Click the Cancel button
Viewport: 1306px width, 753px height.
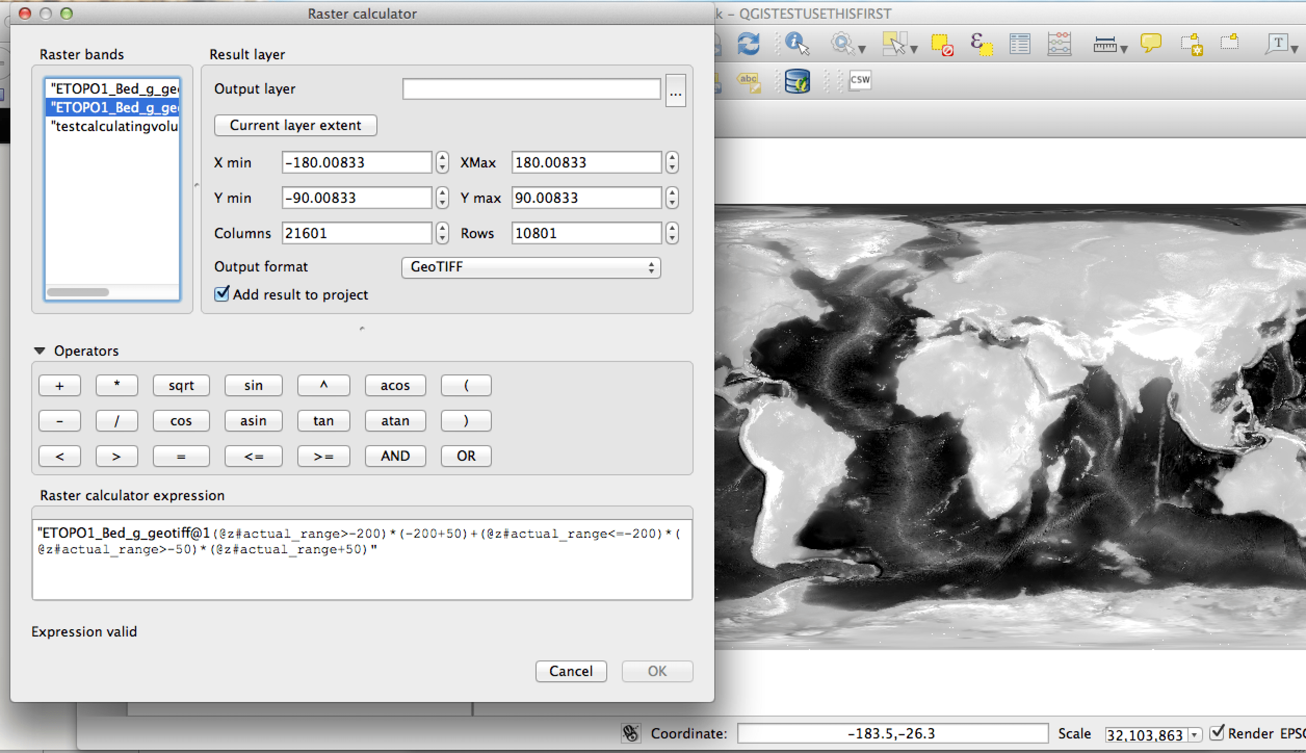tap(571, 671)
